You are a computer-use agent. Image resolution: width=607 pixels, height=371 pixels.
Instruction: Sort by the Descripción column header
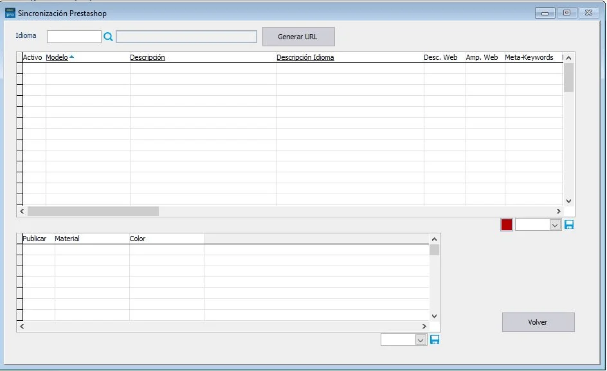pos(147,57)
